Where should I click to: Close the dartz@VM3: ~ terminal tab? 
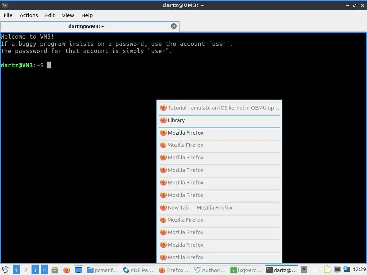pyautogui.click(x=174, y=26)
